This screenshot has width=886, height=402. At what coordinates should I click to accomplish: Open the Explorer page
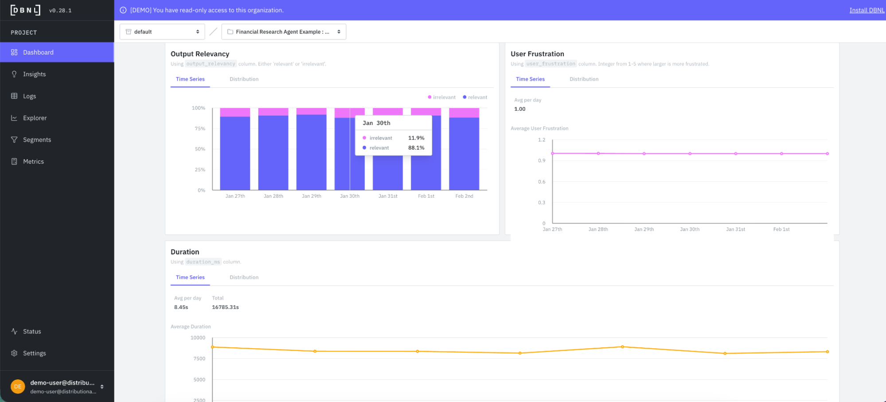click(x=35, y=118)
